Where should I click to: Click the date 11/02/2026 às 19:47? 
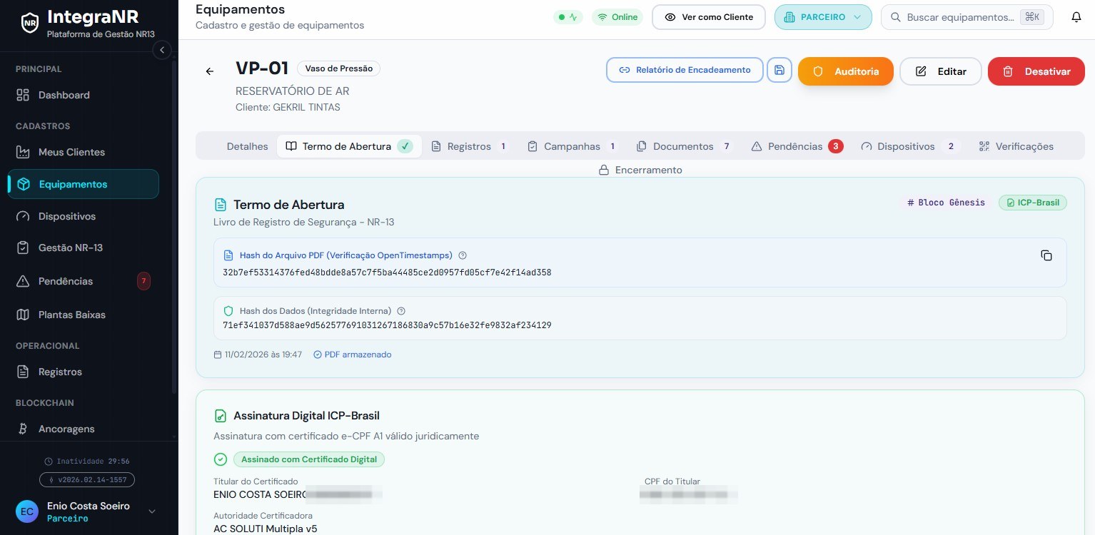click(x=258, y=355)
